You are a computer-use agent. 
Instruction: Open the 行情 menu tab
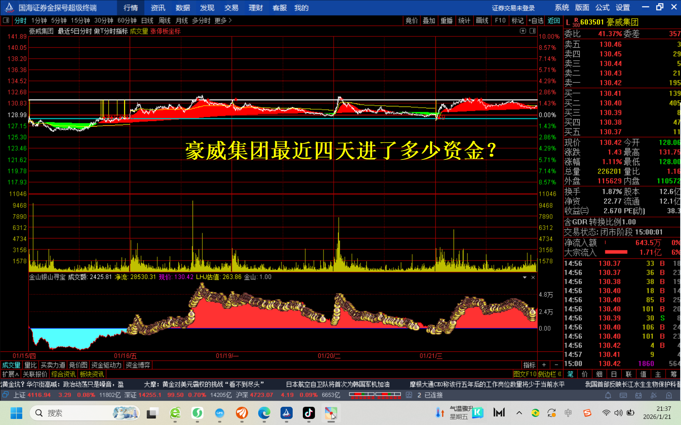(131, 8)
